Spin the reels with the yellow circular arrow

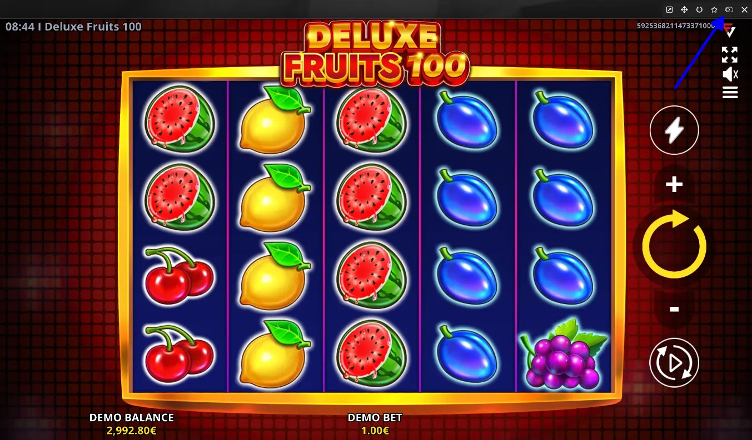(x=674, y=245)
